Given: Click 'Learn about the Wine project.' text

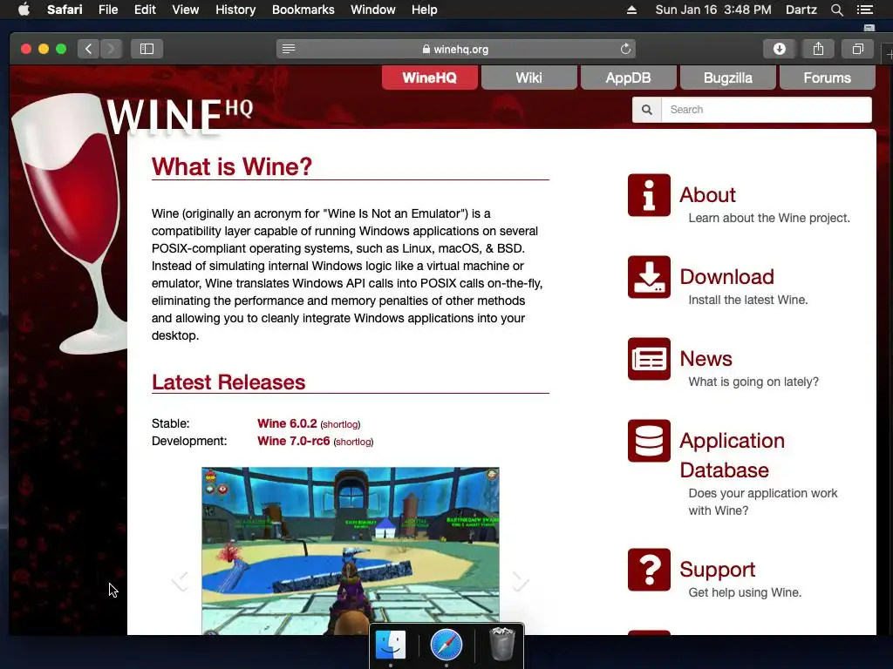Looking at the screenshot, I should click(x=769, y=218).
